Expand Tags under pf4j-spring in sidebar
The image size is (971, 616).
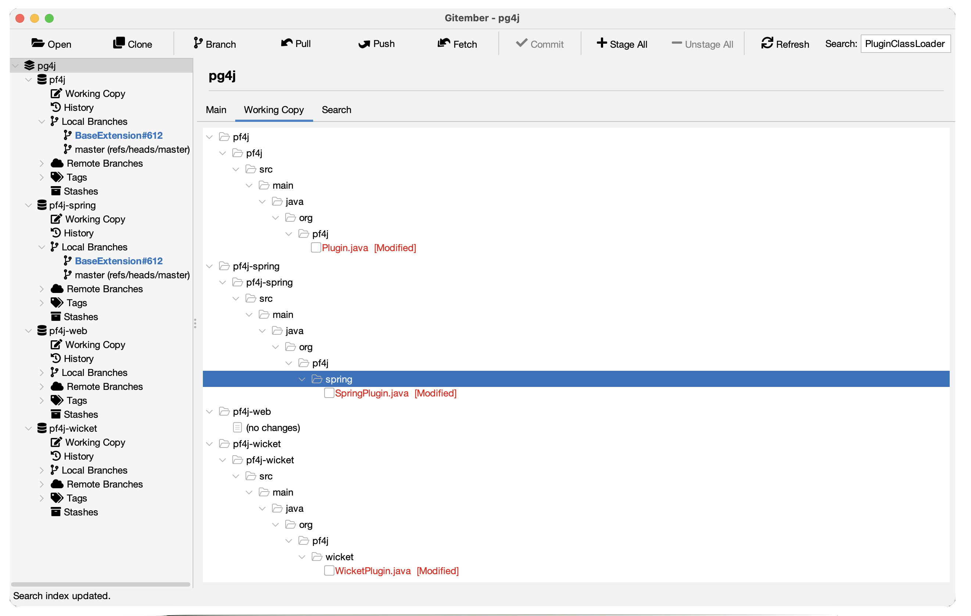(x=42, y=303)
